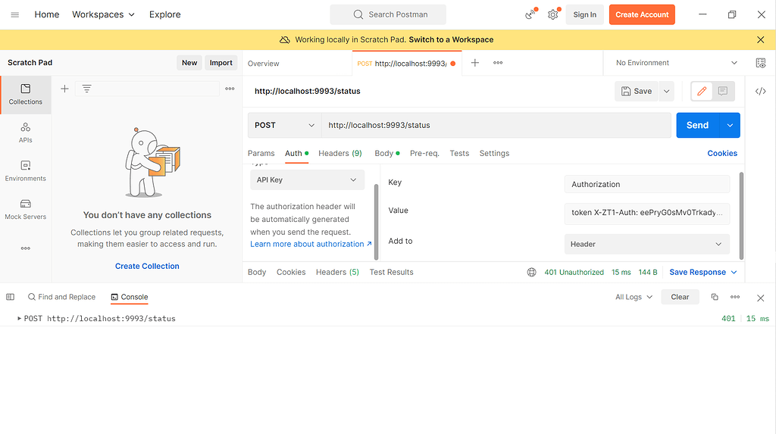Toggle the Console panel

coord(129,297)
